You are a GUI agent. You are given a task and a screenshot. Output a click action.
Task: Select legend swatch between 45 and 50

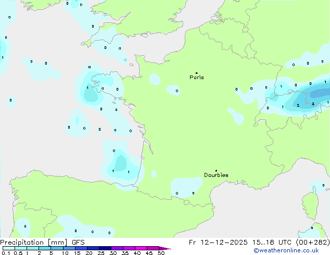(x=153, y=248)
